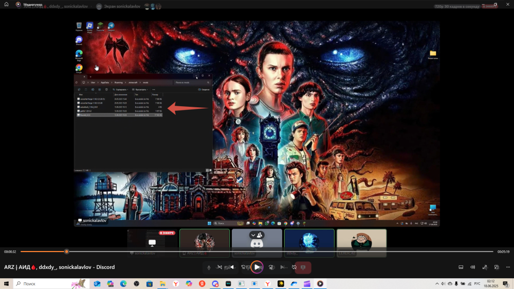Jump to the next track

[283, 267]
